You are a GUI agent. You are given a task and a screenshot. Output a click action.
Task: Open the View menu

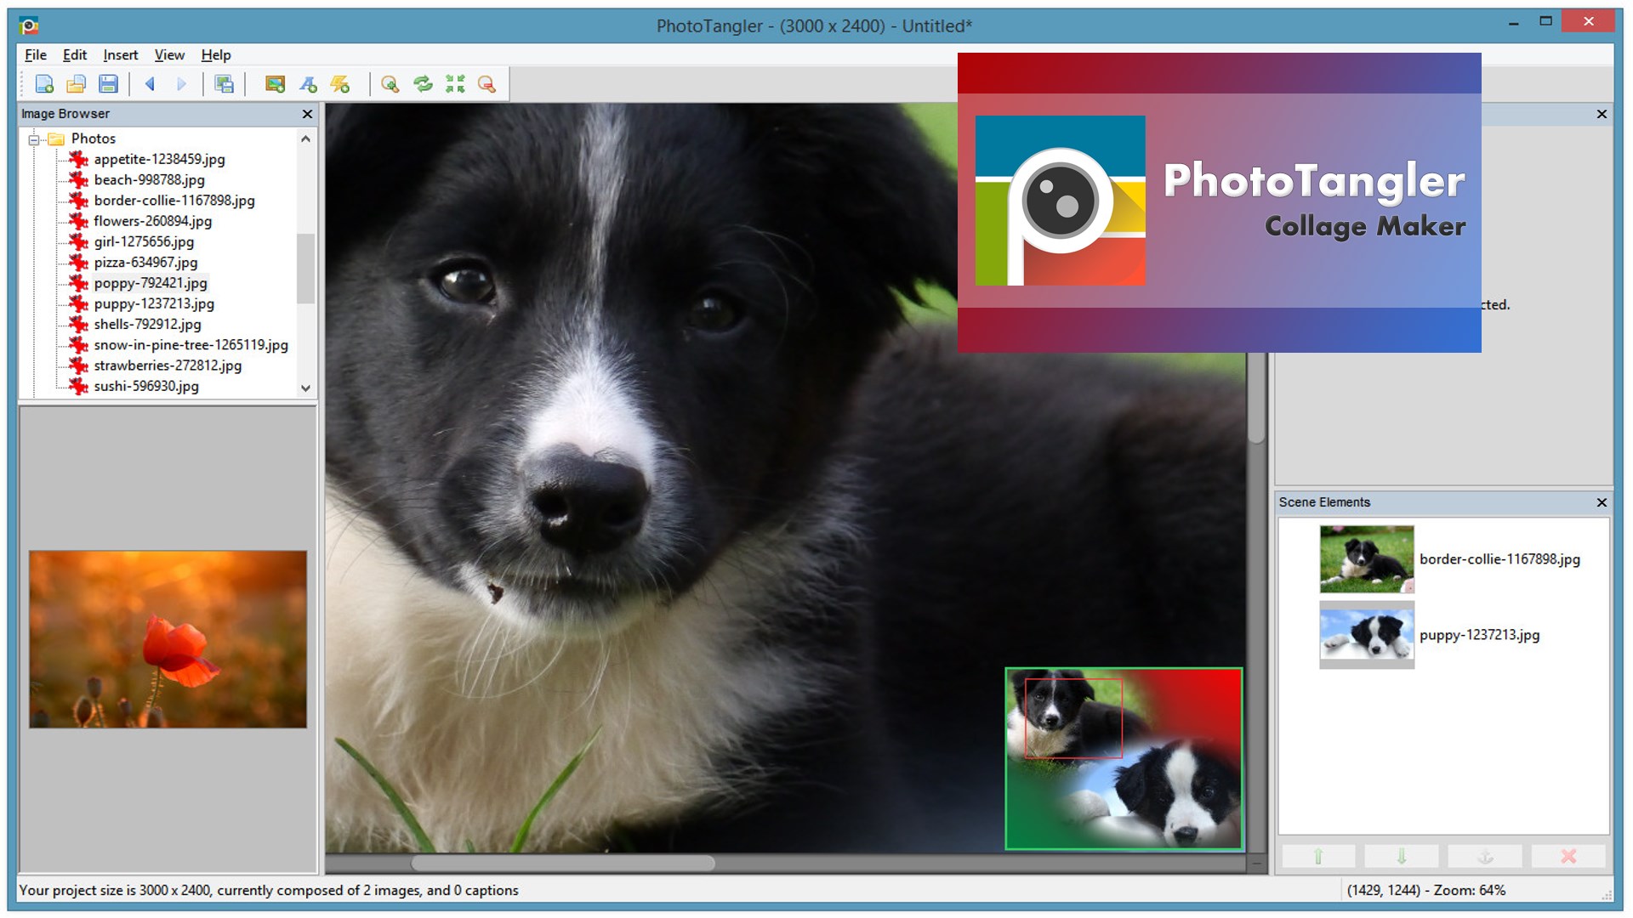pyautogui.click(x=169, y=55)
